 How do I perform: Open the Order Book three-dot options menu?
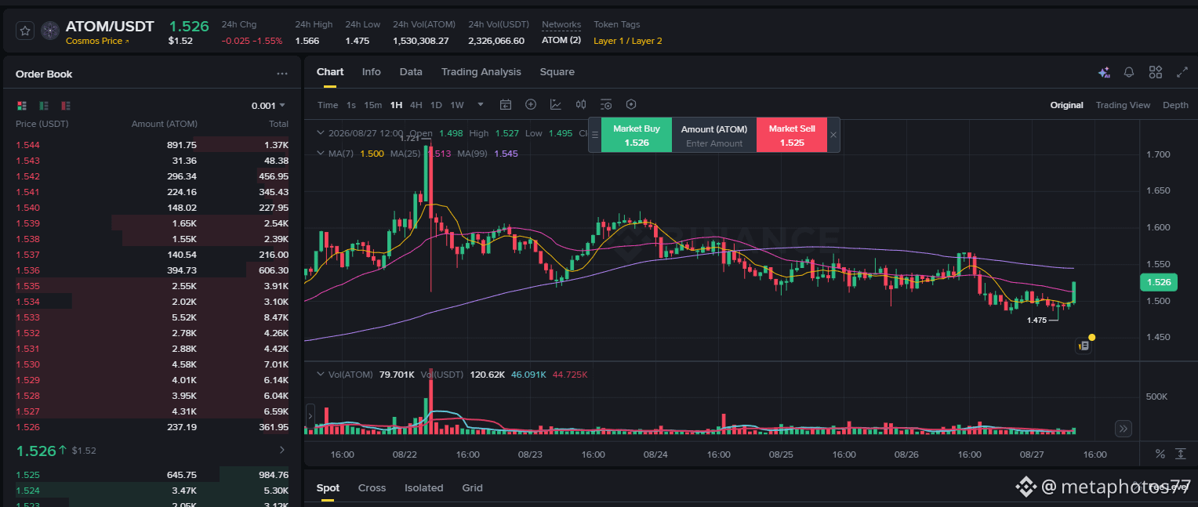(x=282, y=74)
